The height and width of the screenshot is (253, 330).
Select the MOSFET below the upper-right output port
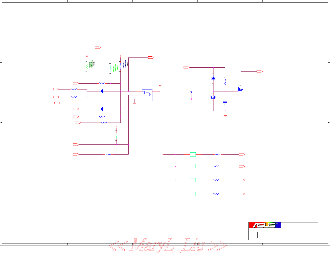pos(240,89)
